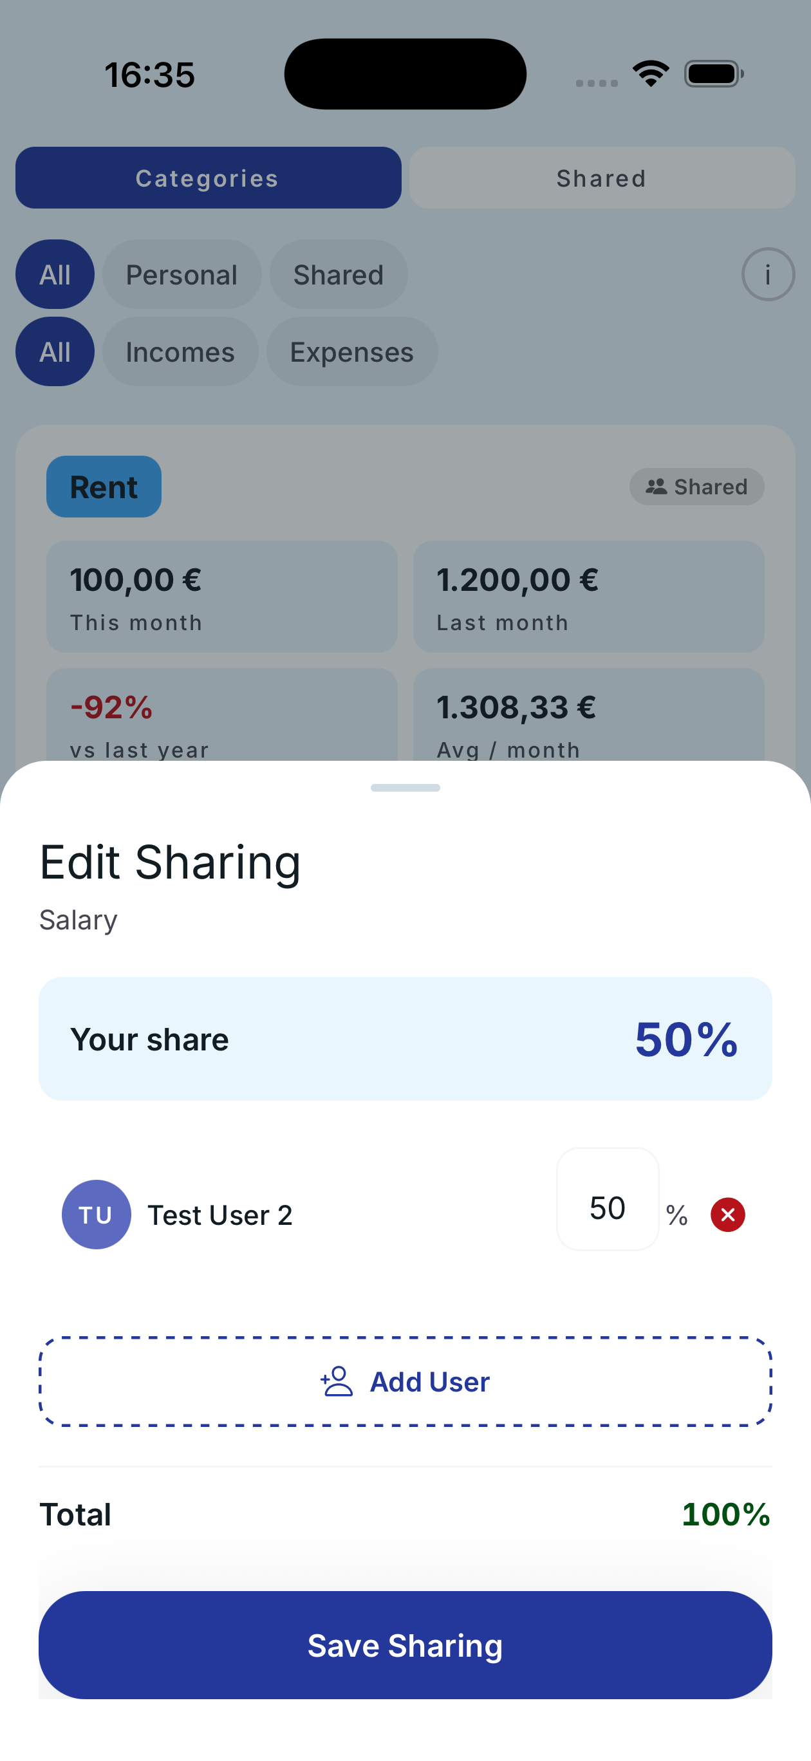Viewport: 811px width, 1761px height.
Task: Tap the TU avatar circle
Action: click(97, 1215)
